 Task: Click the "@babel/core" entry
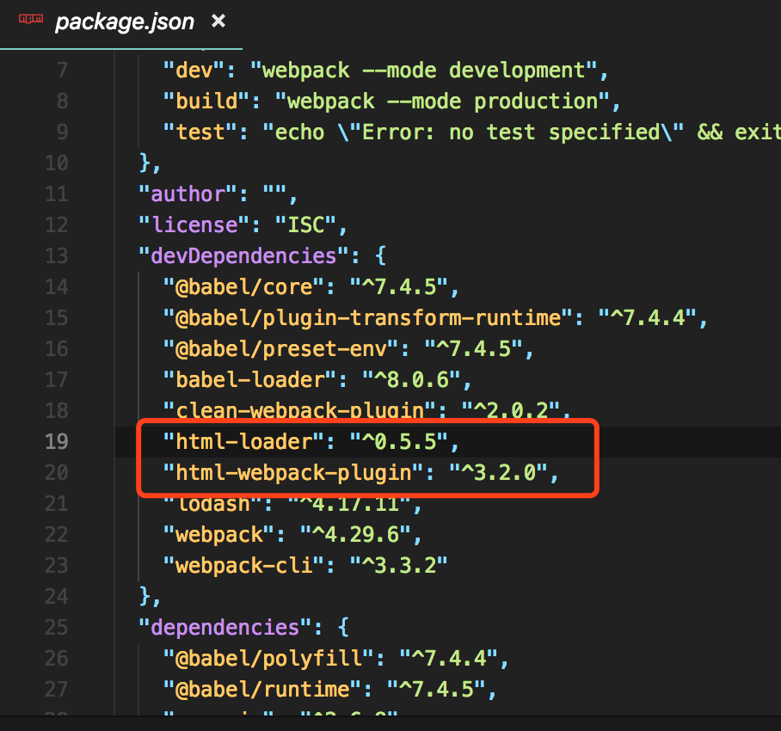tap(244, 287)
